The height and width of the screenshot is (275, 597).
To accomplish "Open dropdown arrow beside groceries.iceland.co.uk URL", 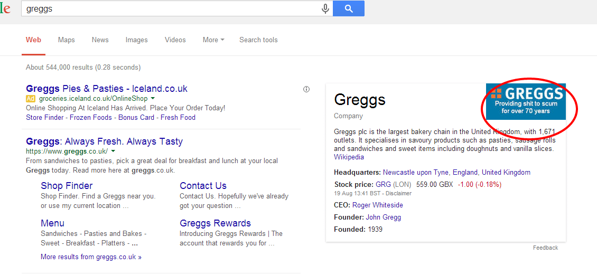I will coord(152,99).
